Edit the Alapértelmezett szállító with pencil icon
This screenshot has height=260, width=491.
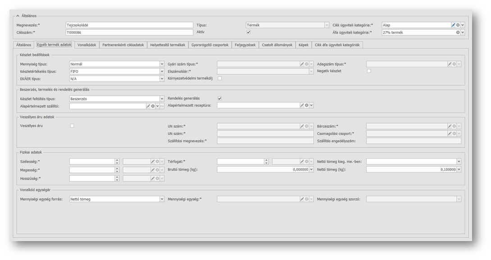click(x=148, y=105)
